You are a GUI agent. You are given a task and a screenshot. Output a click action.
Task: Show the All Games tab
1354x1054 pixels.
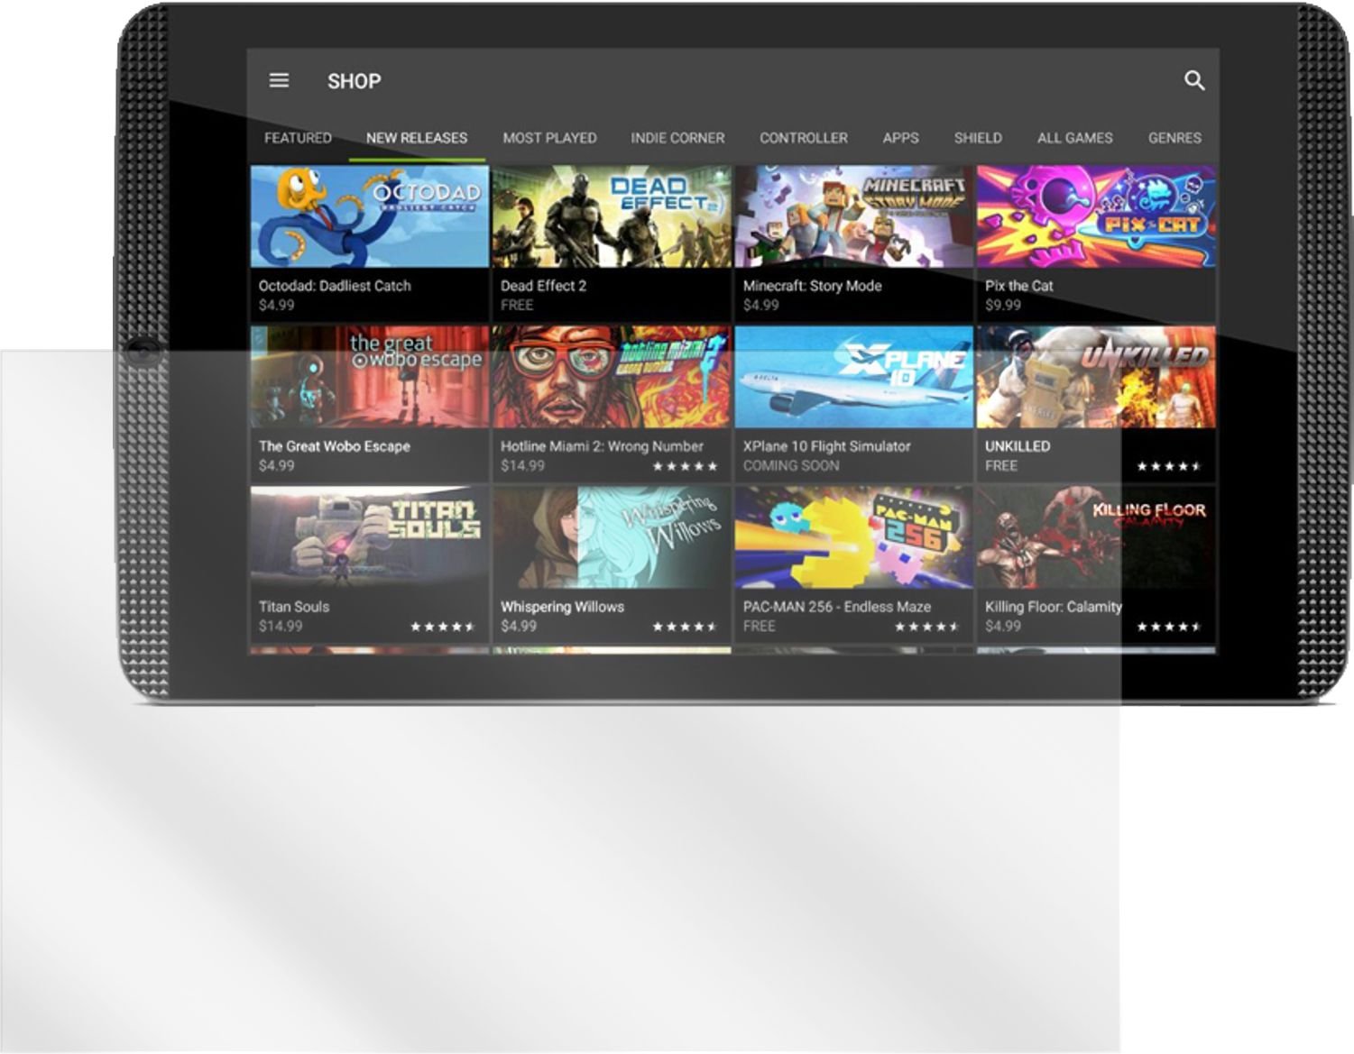[1074, 138]
